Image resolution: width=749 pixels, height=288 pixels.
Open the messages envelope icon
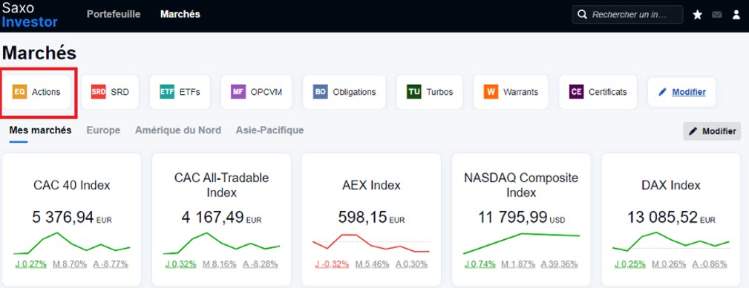[717, 15]
